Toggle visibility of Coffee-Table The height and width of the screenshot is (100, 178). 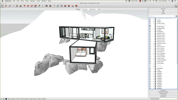pos(150,23)
